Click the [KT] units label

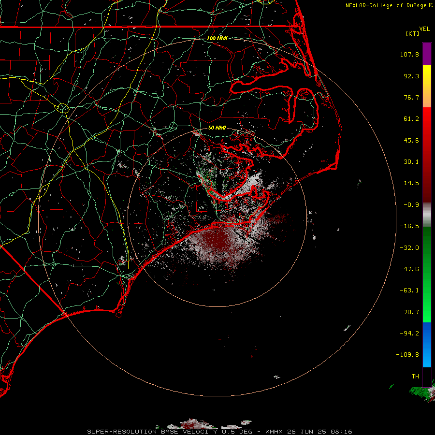(x=413, y=33)
